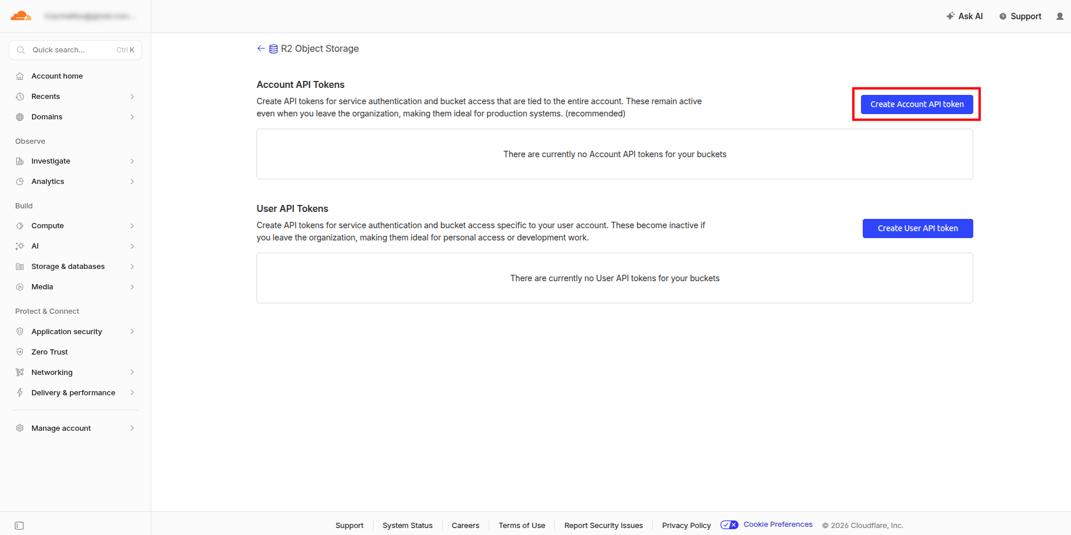Open Ask AI assistant
The height and width of the screenshot is (535, 1071).
tap(965, 16)
